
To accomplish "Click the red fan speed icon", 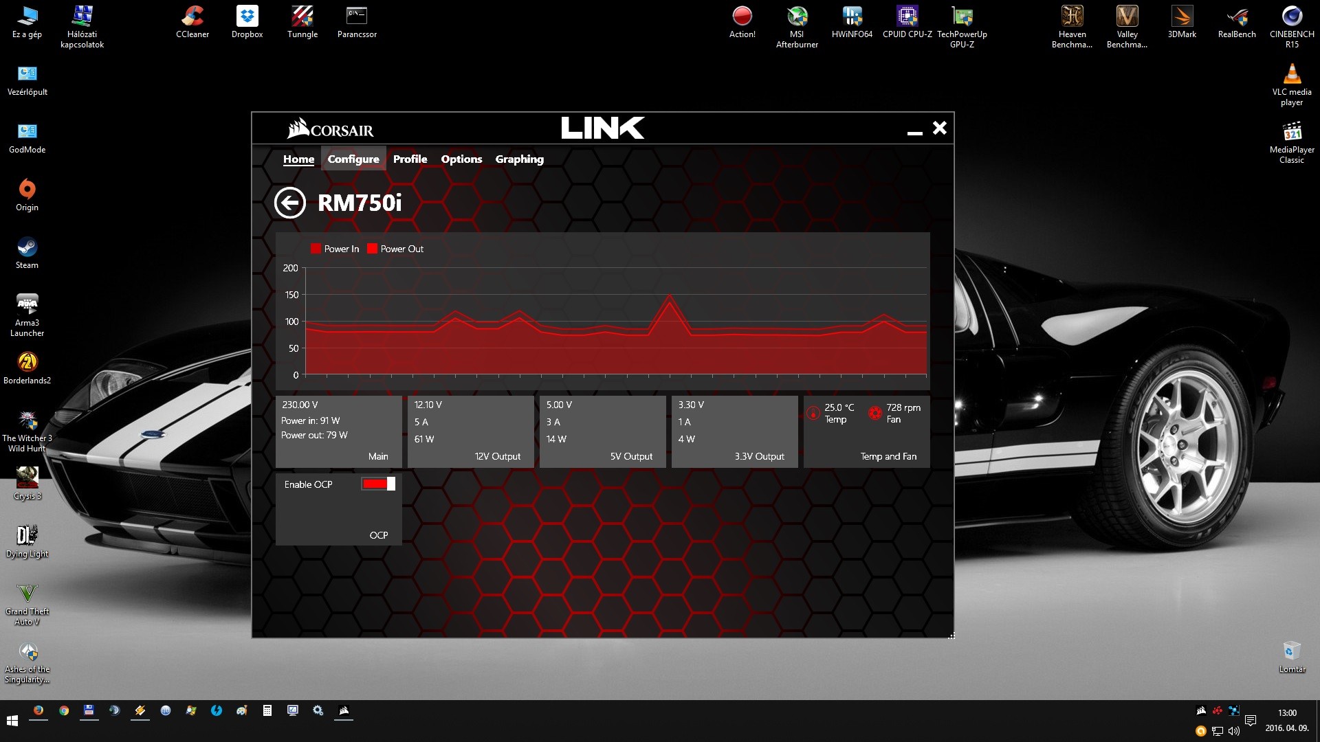I will coord(874,413).
